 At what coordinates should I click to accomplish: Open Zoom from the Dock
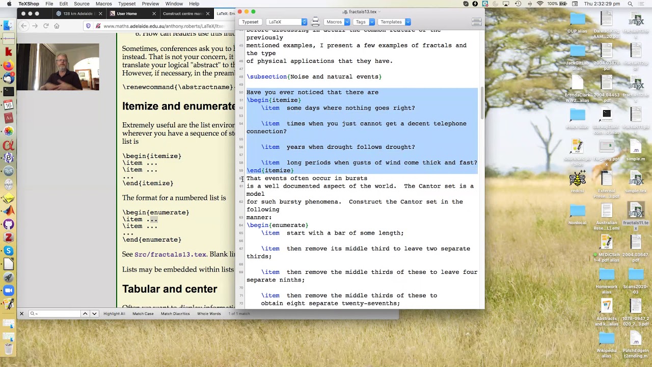click(x=8, y=291)
